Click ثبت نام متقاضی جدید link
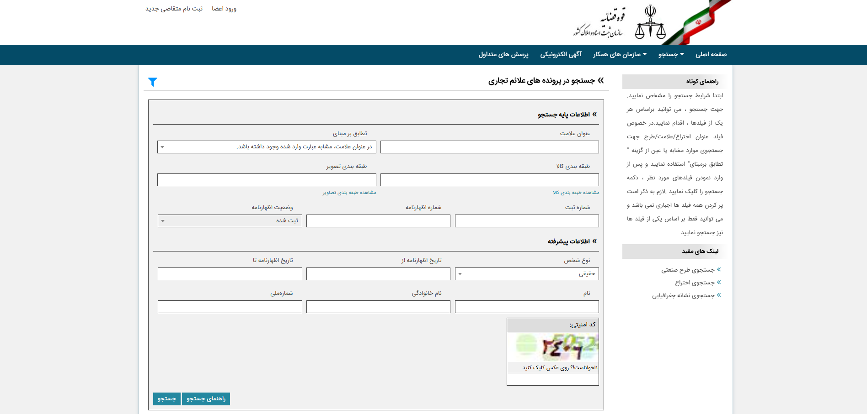The height and width of the screenshot is (414, 867). point(174,9)
